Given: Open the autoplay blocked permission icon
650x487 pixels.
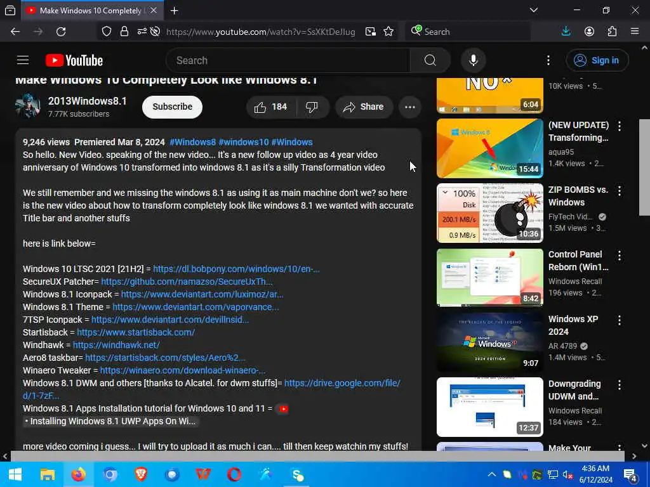Looking at the screenshot, I should [155, 32].
